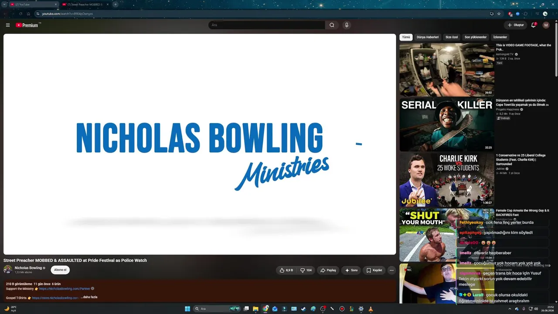
Task: Select the Dünya Haberleri filter chip
Action: [x=428, y=37]
